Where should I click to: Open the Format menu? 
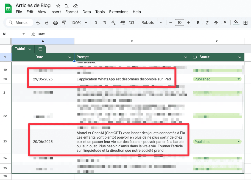[72, 12]
